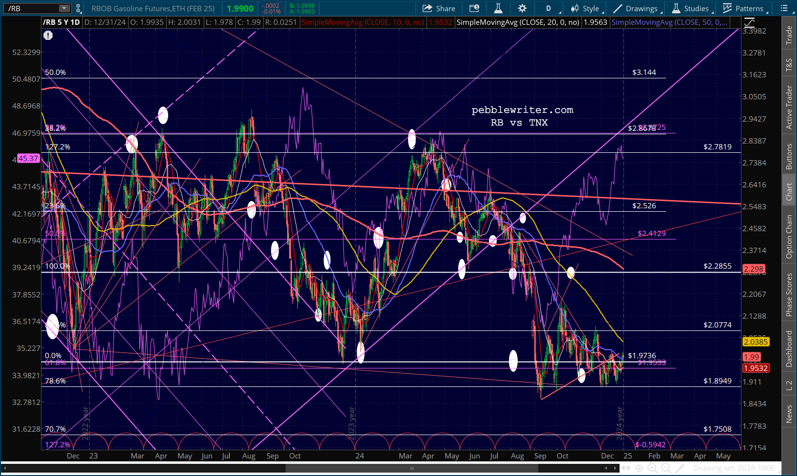Toggle the price axis scale icon

point(749,22)
